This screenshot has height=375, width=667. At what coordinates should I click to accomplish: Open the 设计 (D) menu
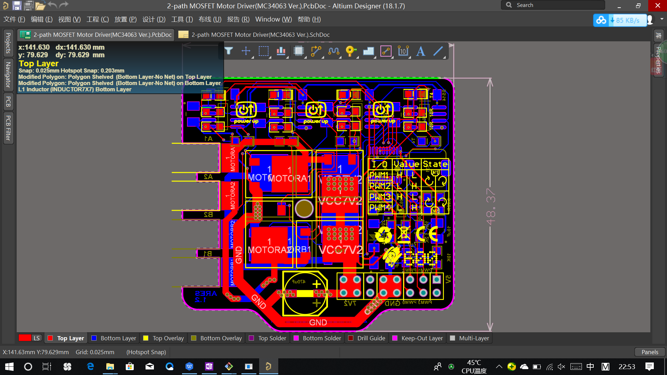(x=154, y=19)
